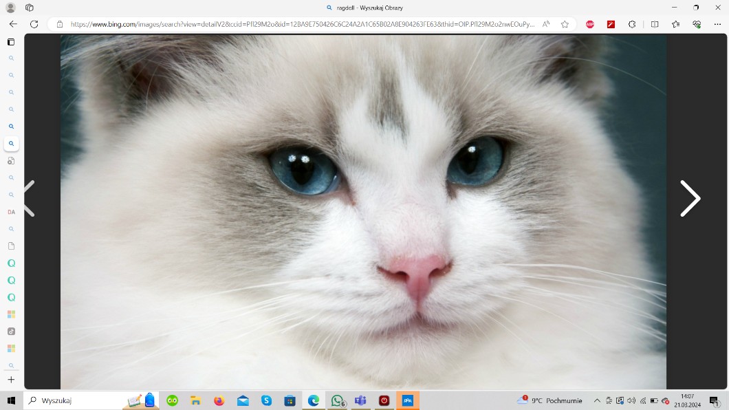
Task: Open WhatsApp from the taskbar
Action: (x=337, y=400)
